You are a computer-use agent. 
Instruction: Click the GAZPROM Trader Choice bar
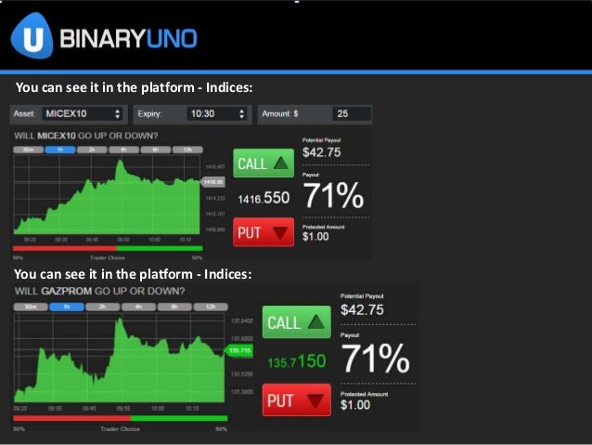121,419
